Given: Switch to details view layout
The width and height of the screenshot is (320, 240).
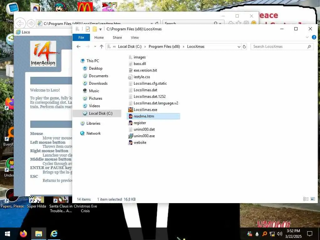Looking at the screenshot, I should [306, 199].
